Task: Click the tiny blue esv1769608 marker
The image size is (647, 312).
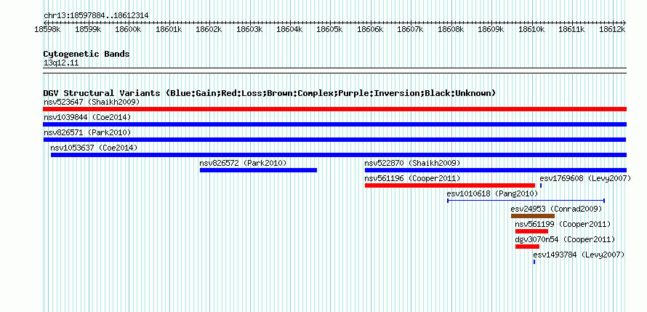Action: tap(541, 185)
